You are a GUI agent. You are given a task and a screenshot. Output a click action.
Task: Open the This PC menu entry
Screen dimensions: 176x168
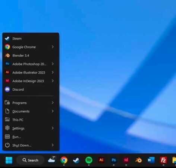pos(31,120)
